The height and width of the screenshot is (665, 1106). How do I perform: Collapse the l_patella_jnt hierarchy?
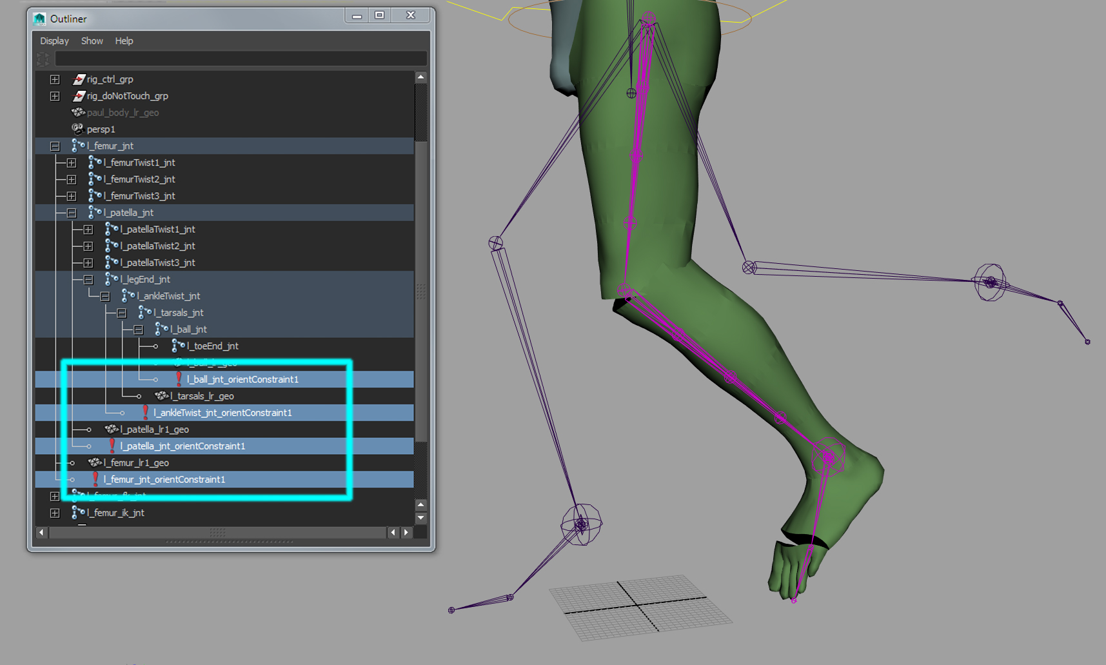(x=72, y=213)
